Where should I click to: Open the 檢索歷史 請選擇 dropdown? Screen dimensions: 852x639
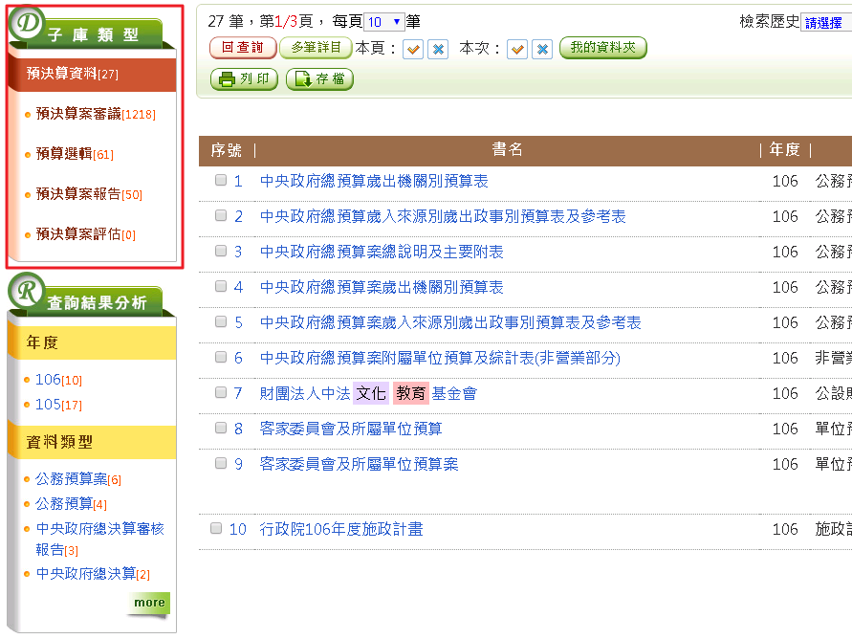(x=824, y=23)
